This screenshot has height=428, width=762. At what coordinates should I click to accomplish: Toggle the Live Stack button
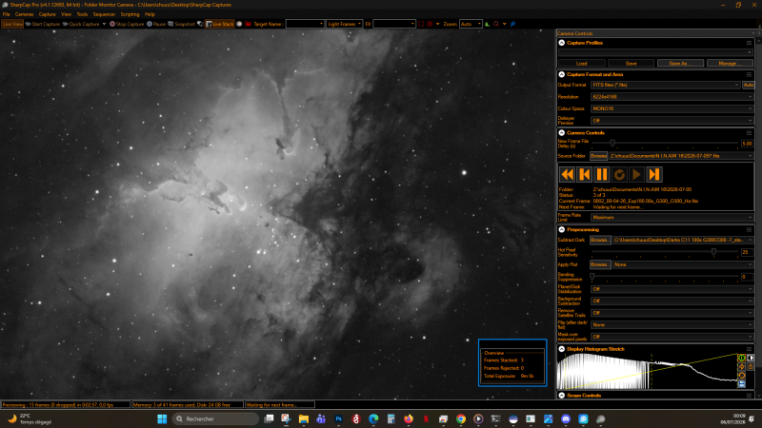220,24
